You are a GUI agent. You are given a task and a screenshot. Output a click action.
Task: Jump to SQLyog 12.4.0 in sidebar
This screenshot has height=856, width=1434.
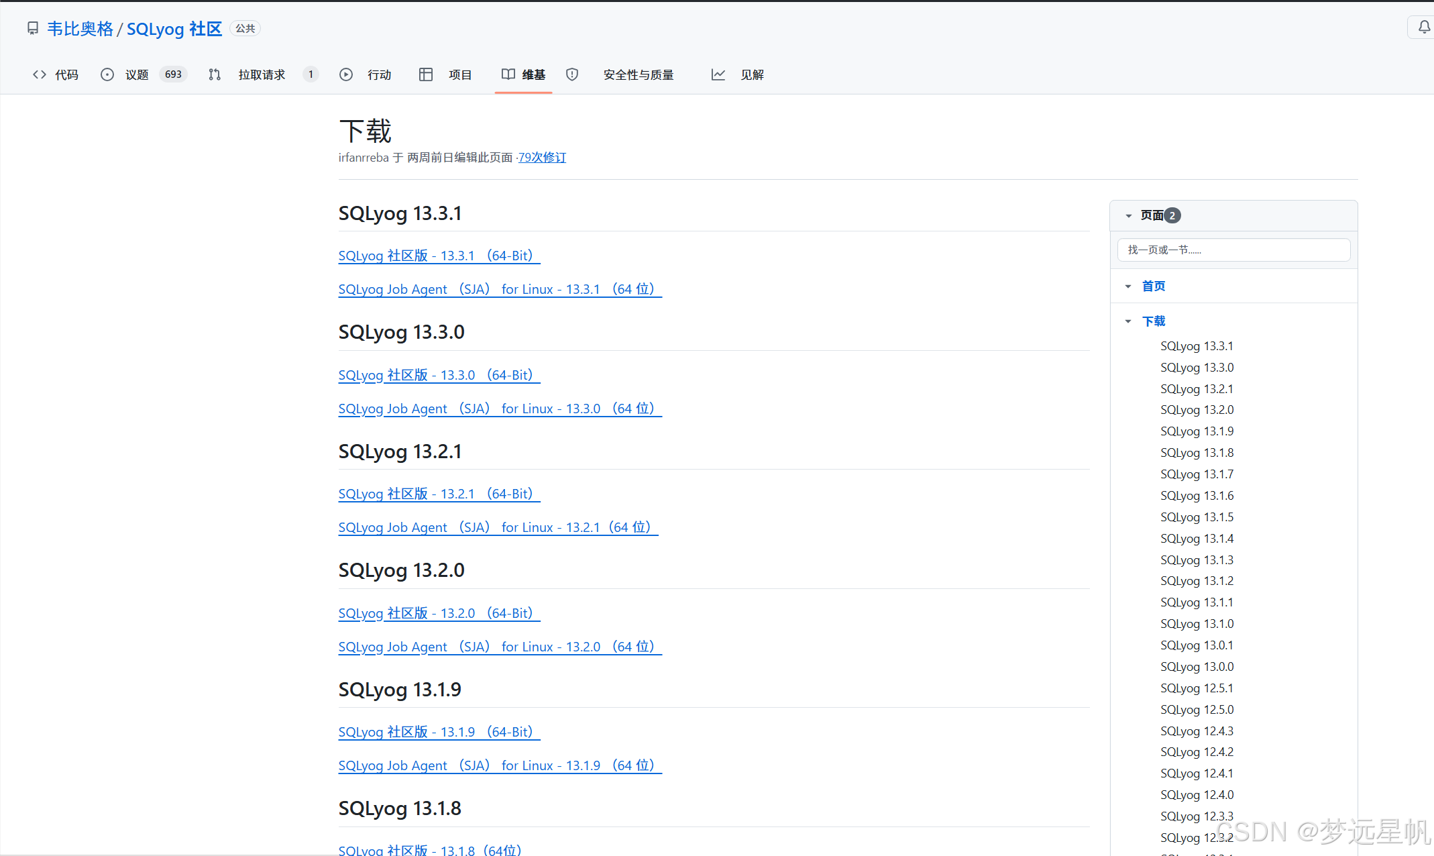1197,795
